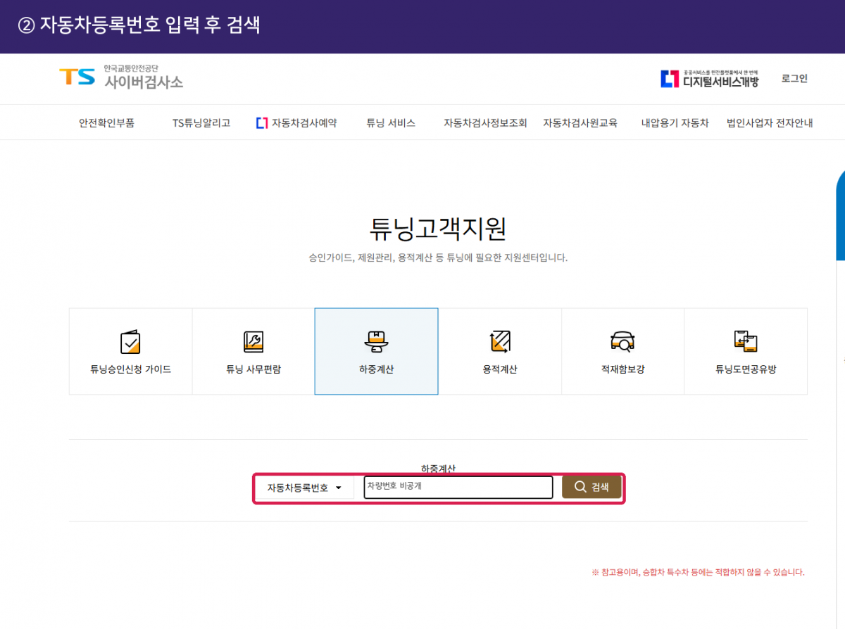Screen dimensions: 845x629
Task: Click the 튜닝고객지원 heading
Action: coord(438,229)
